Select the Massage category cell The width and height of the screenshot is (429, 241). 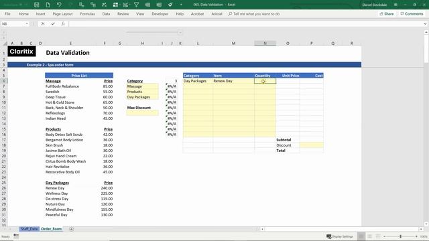[142, 86]
